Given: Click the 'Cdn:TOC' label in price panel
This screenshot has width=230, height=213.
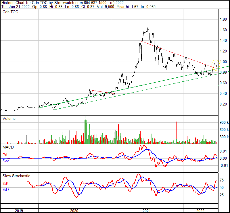Looking at the screenshot, I should pos(10,12).
